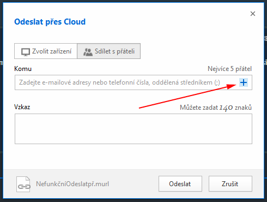267x202 pixels.
Task: Switch to the Zvolit zařízení tab
Action: 46,51
